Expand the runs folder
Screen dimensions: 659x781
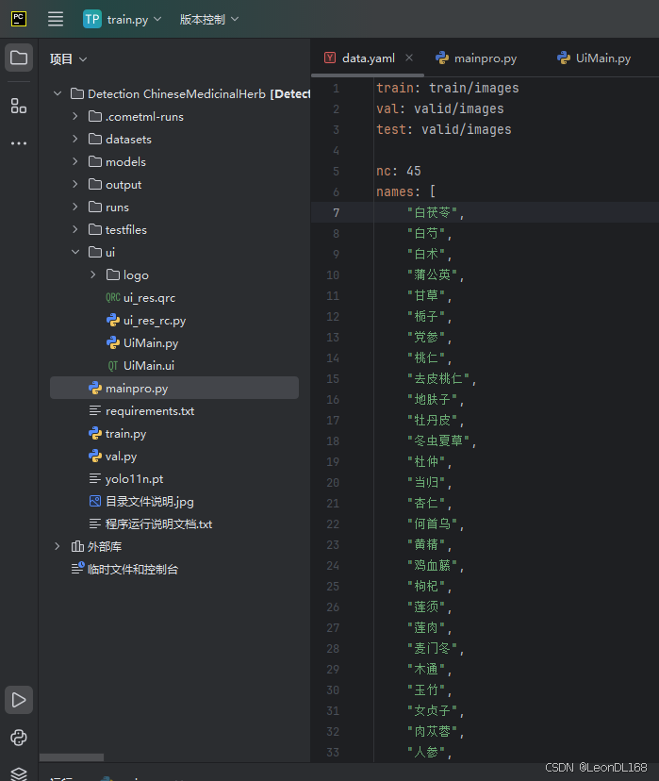75,207
